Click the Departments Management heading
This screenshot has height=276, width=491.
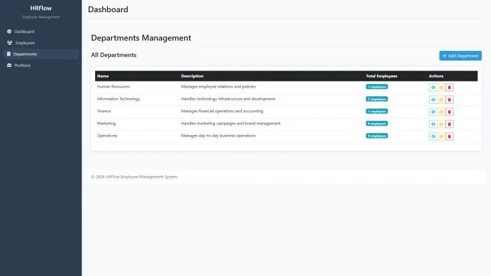click(141, 38)
